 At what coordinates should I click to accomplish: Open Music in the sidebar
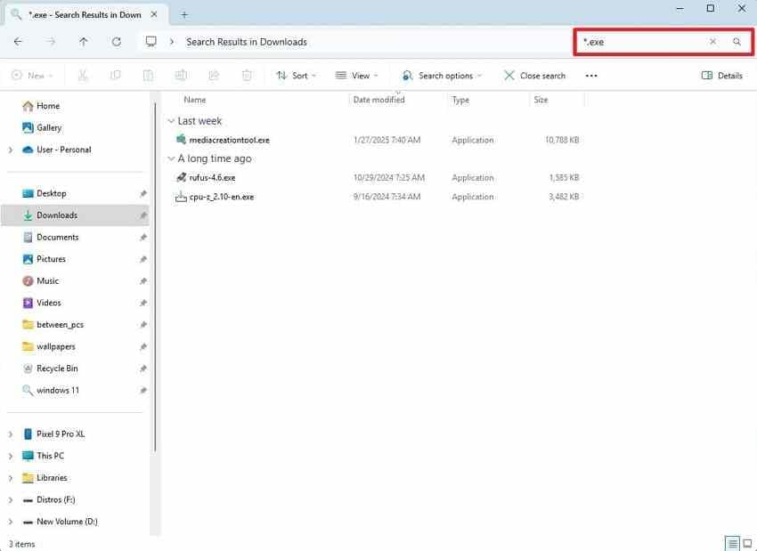47,280
